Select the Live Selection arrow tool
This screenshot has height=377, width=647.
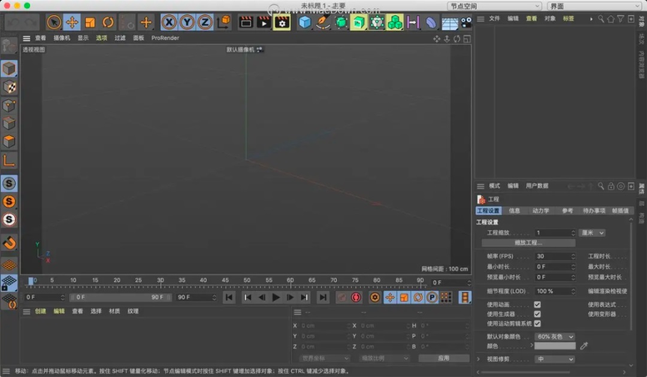coord(54,22)
